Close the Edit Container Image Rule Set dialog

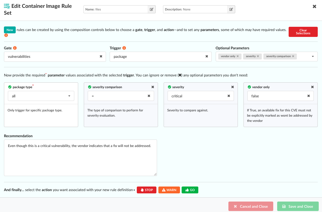point(314,7)
